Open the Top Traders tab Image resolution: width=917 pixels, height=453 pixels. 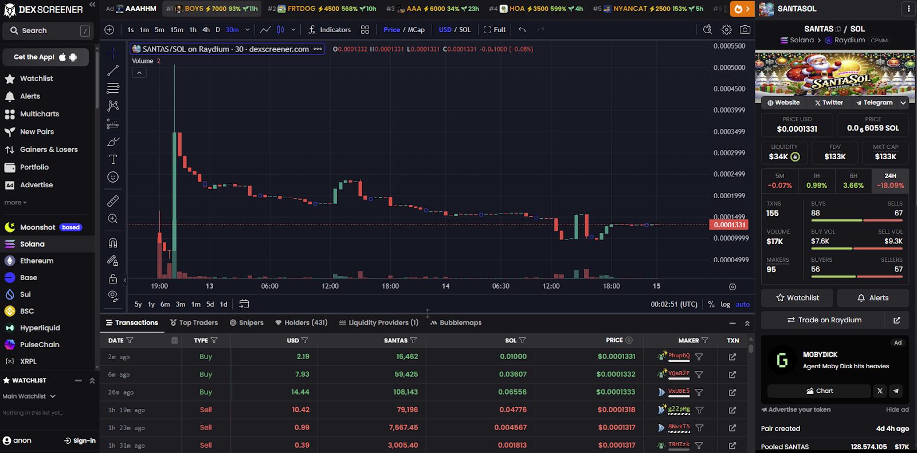pos(194,323)
